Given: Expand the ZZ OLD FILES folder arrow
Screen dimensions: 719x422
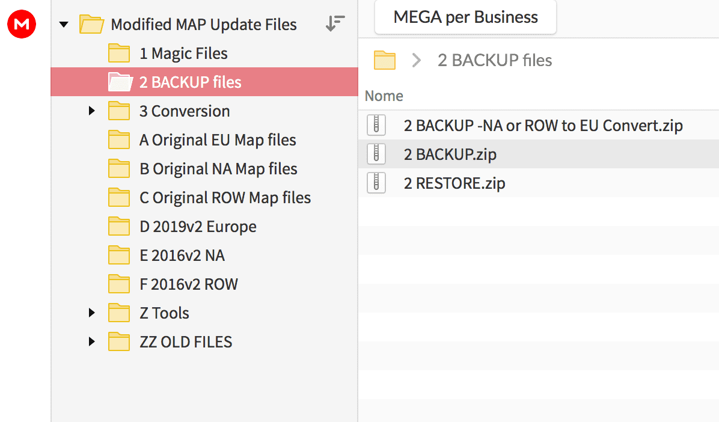Looking at the screenshot, I should (91, 342).
